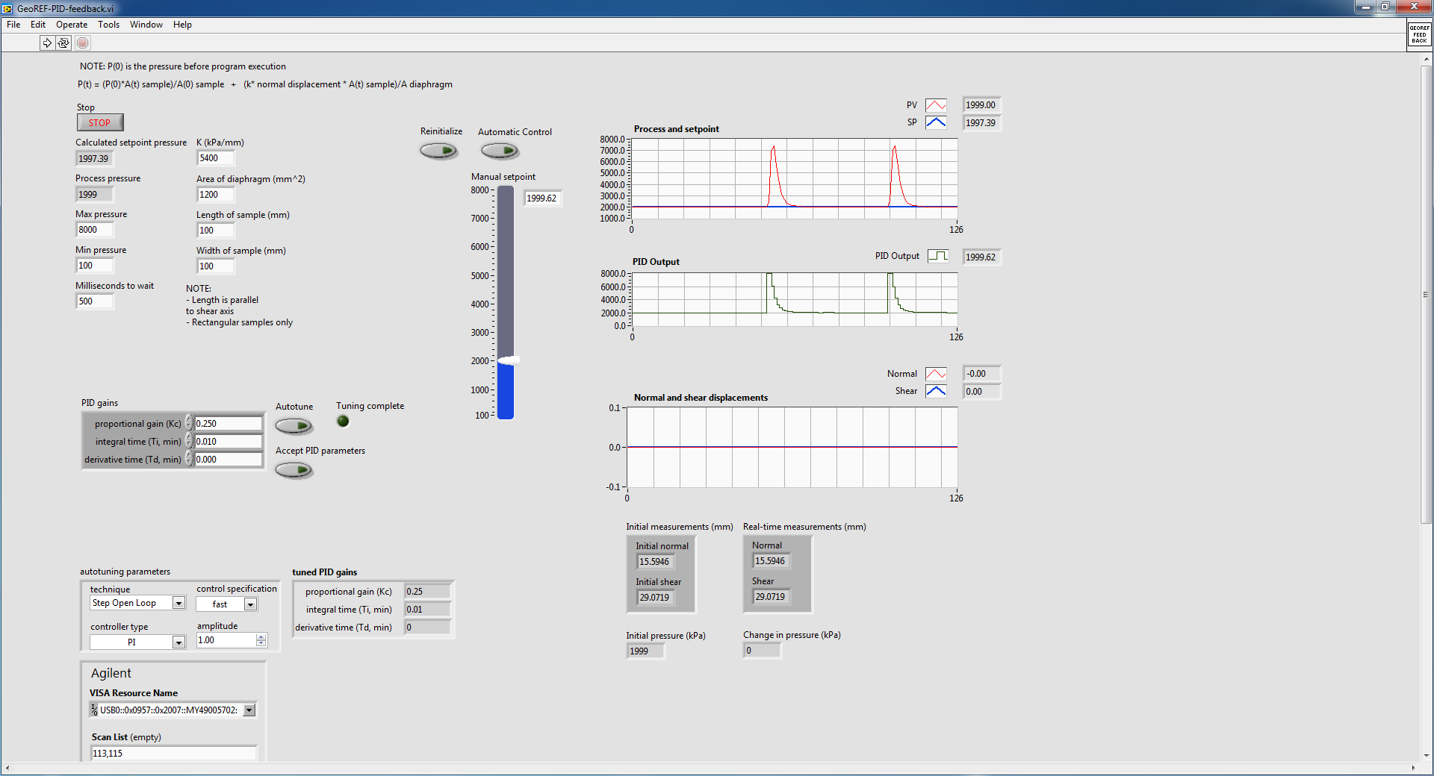Click the Abort Execution toolbar icon
Image resolution: width=1434 pixels, height=776 pixels.
tap(83, 43)
